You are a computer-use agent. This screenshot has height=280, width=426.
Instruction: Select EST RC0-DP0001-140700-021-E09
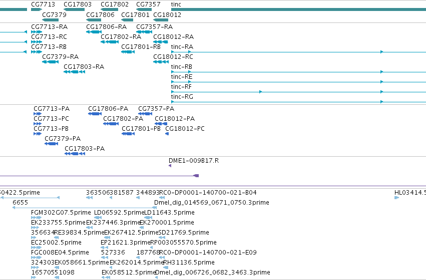coord(162,258)
